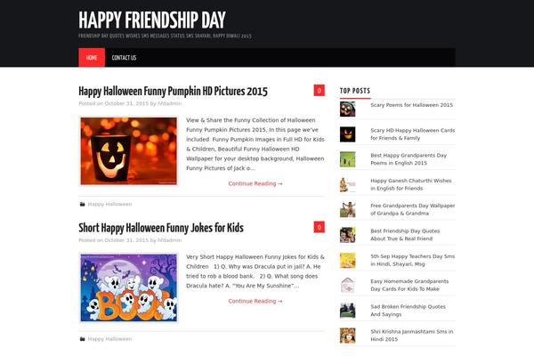Open the BOO ghosts post thumbnail

tap(129, 287)
